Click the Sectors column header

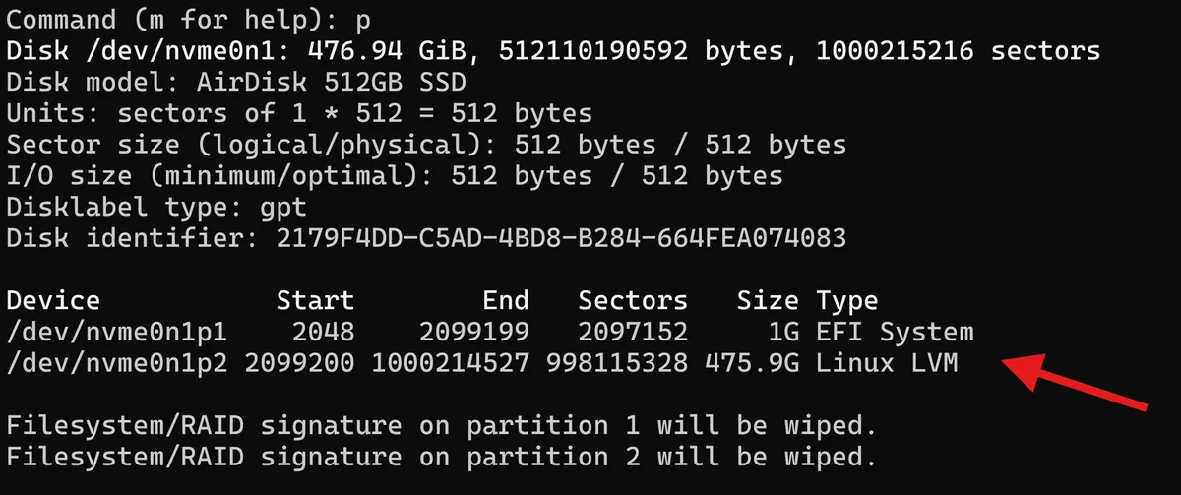click(x=633, y=301)
